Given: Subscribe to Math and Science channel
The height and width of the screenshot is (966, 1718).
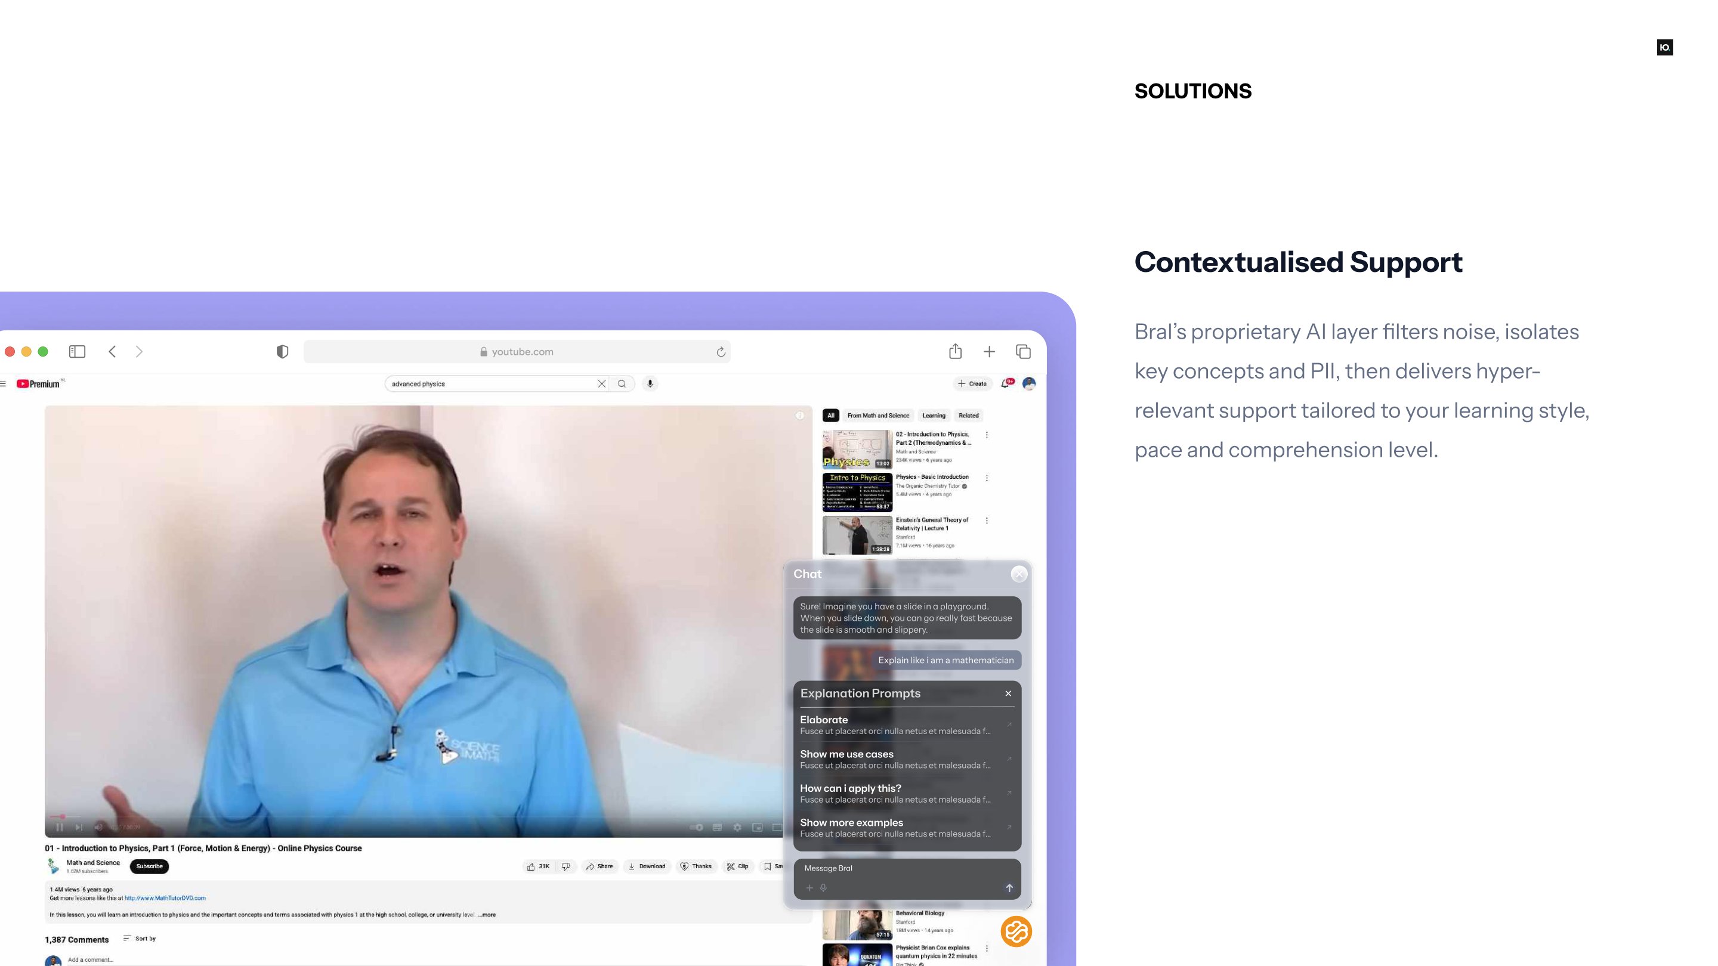Looking at the screenshot, I should click(149, 866).
